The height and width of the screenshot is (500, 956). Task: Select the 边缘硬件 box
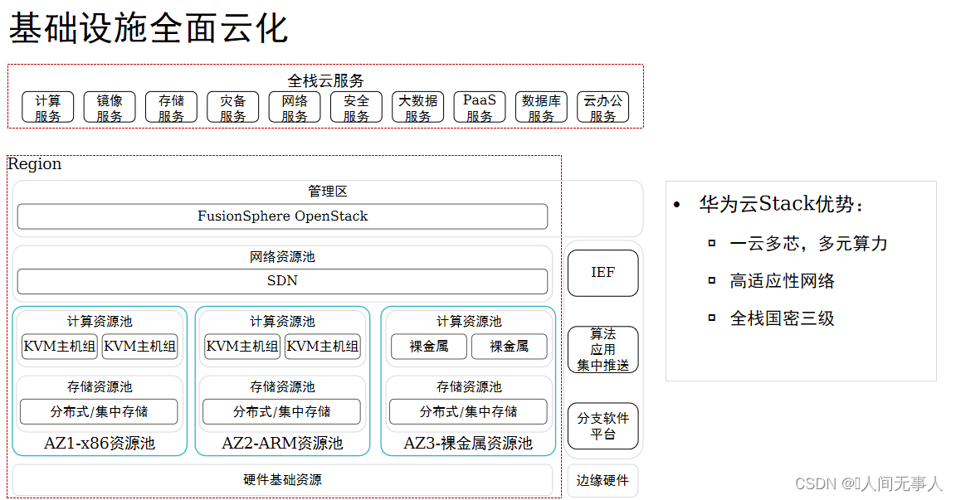pyautogui.click(x=602, y=480)
